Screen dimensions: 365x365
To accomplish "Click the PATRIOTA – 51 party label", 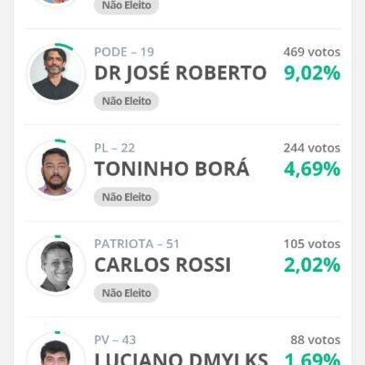I will point(137,244).
